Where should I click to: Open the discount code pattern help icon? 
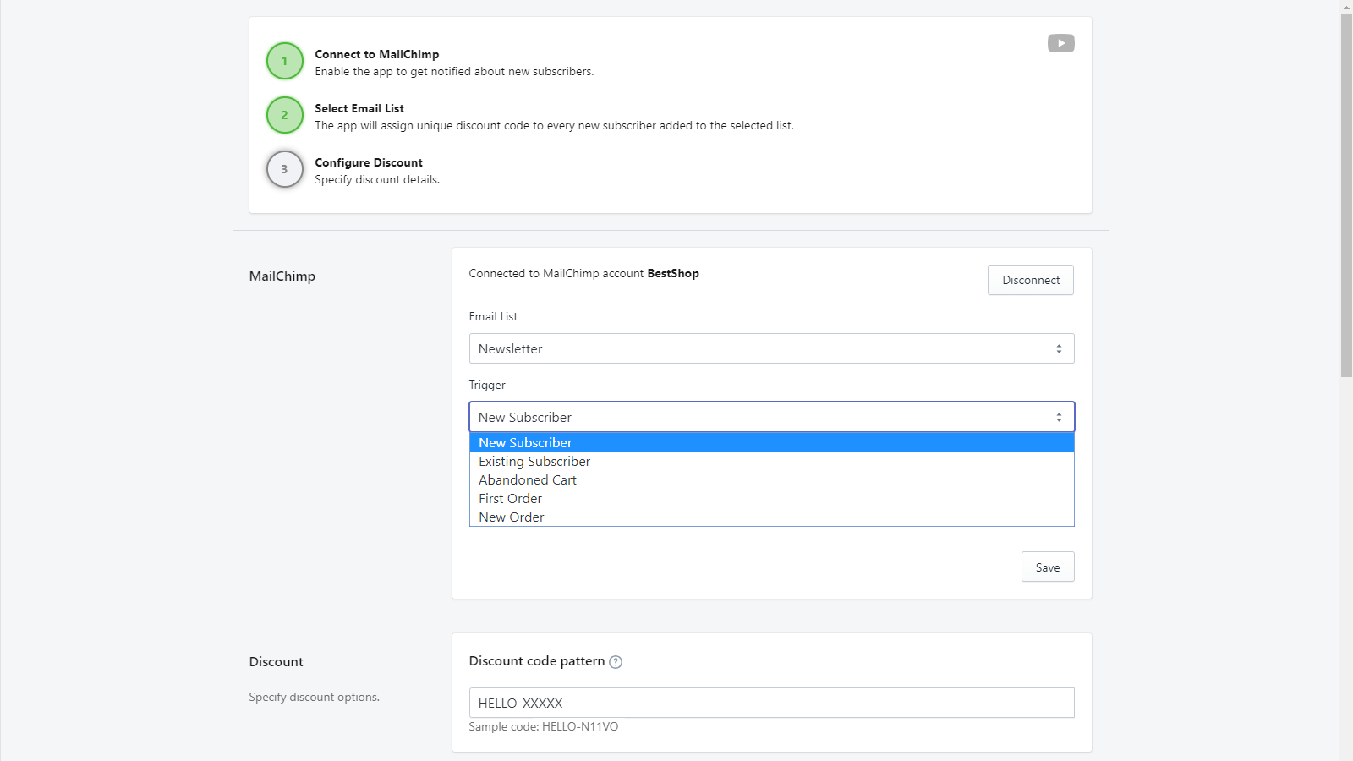[616, 662]
